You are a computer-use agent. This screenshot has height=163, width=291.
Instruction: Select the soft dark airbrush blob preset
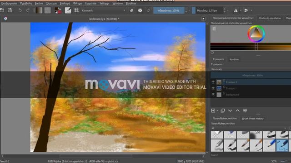(256, 135)
